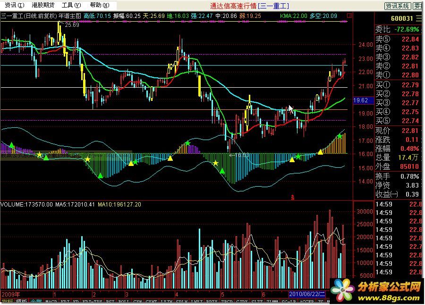Viewport: 425px width, 305px height.
Task: Click the 外盘 value 85010
Action: [x=409, y=166]
